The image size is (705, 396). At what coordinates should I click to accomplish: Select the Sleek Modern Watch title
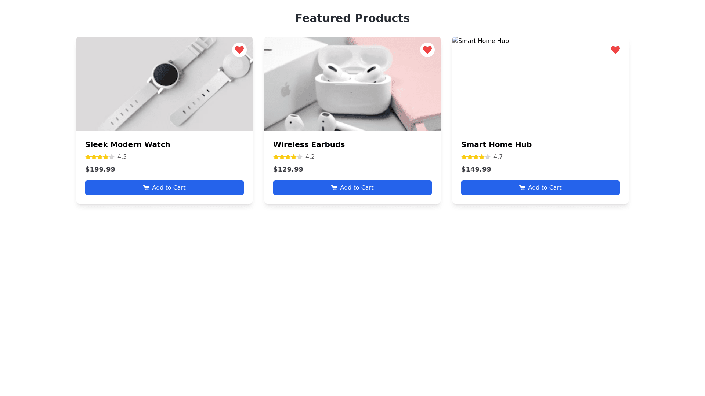[128, 144]
